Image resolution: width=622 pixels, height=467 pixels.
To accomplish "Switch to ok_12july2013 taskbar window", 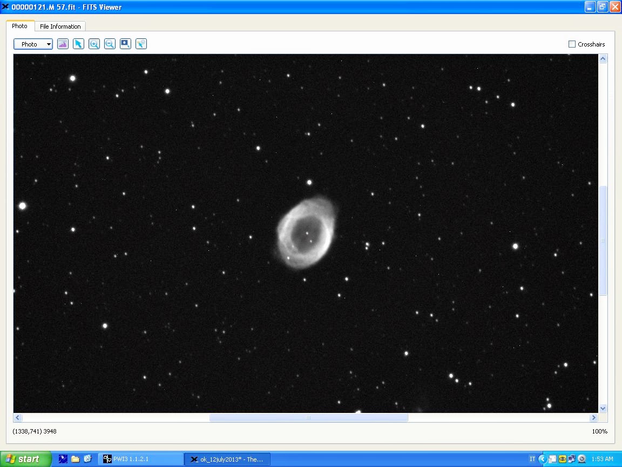I will (x=227, y=459).
